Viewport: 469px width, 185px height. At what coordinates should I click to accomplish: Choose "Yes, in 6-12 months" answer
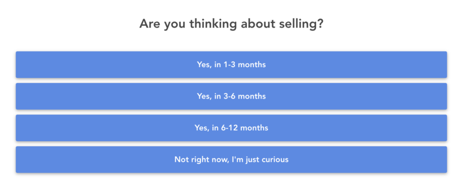point(231,128)
